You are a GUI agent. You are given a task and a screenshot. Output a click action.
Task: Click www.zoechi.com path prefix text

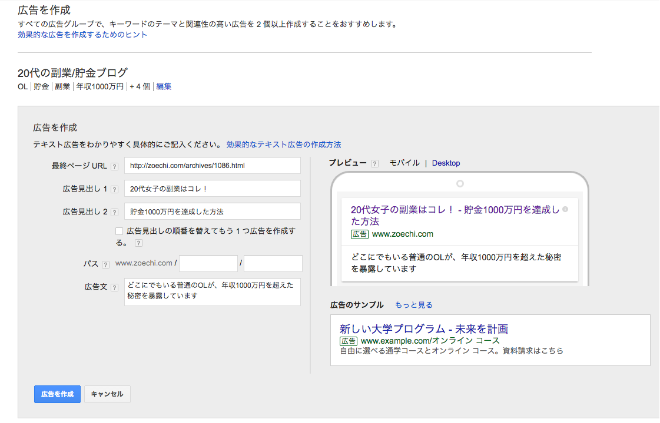[144, 263]
